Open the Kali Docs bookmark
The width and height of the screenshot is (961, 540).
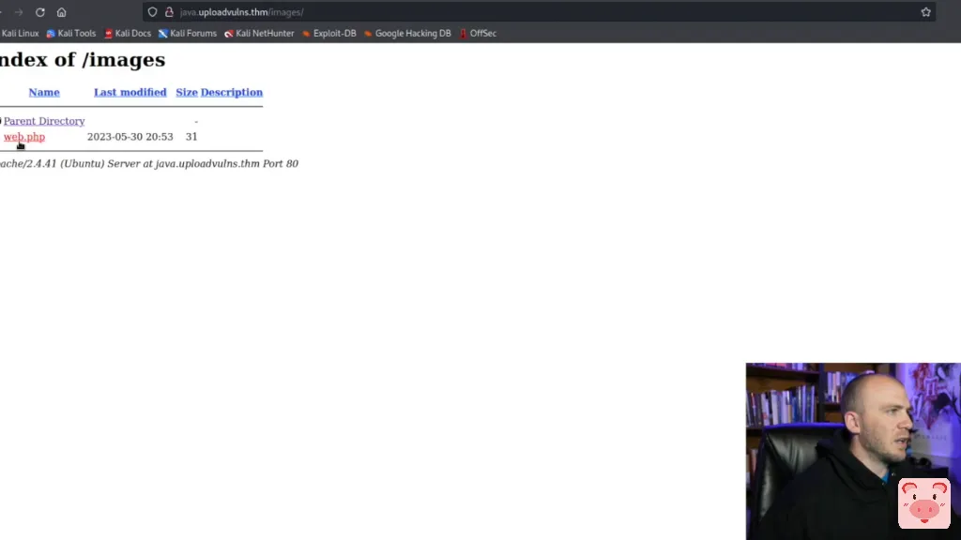coord(128,34)
